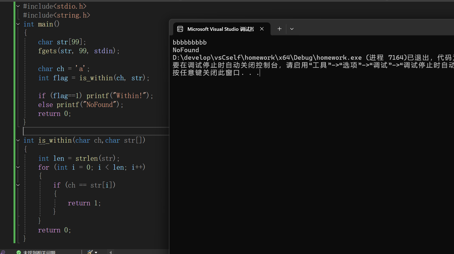Click the "按任意键关闭此窗口" console line
Viewport: 454px width, 254px height.
[216, 73]
